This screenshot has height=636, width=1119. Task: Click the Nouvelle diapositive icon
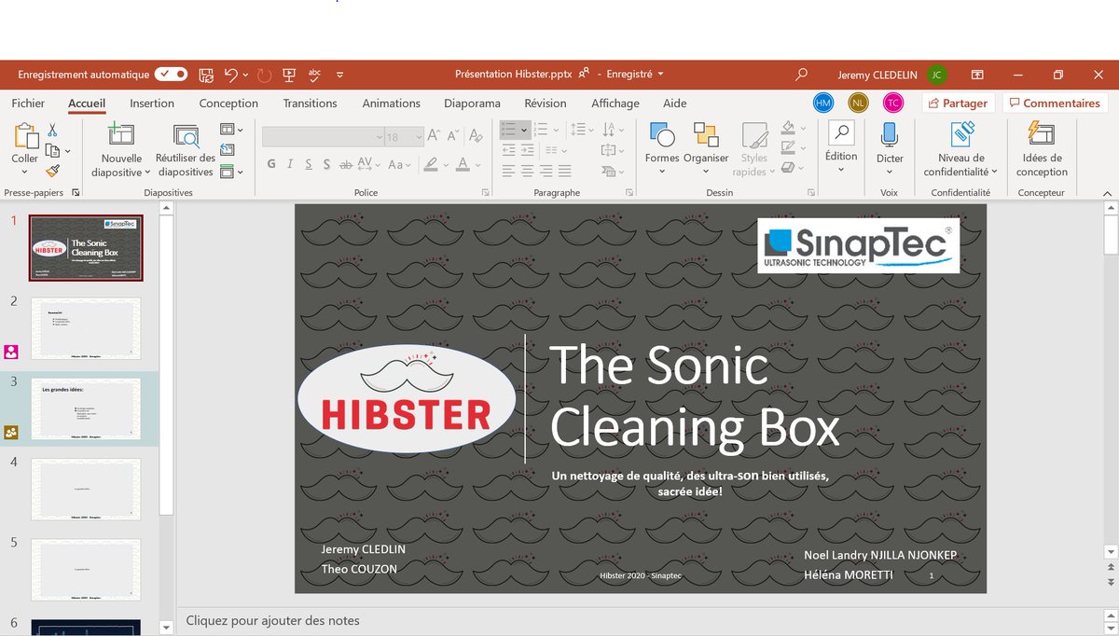(x=121, y=135)
